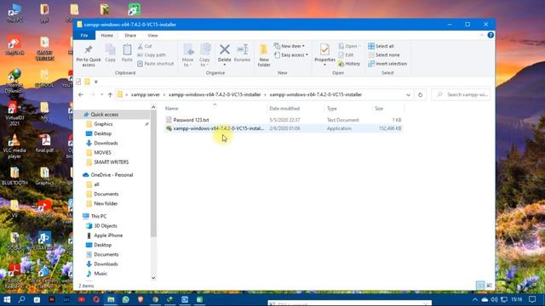This screenshot has height=306, width=545.
Task: Open the notification action center
Action: pyautogui.click(x=532, y=299)
